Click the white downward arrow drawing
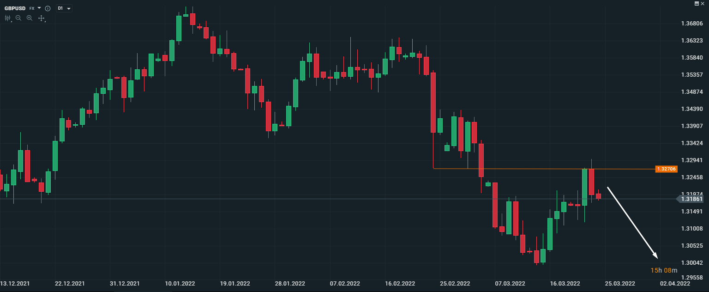This screenshot has width=709, height=292. pos(632,222)
